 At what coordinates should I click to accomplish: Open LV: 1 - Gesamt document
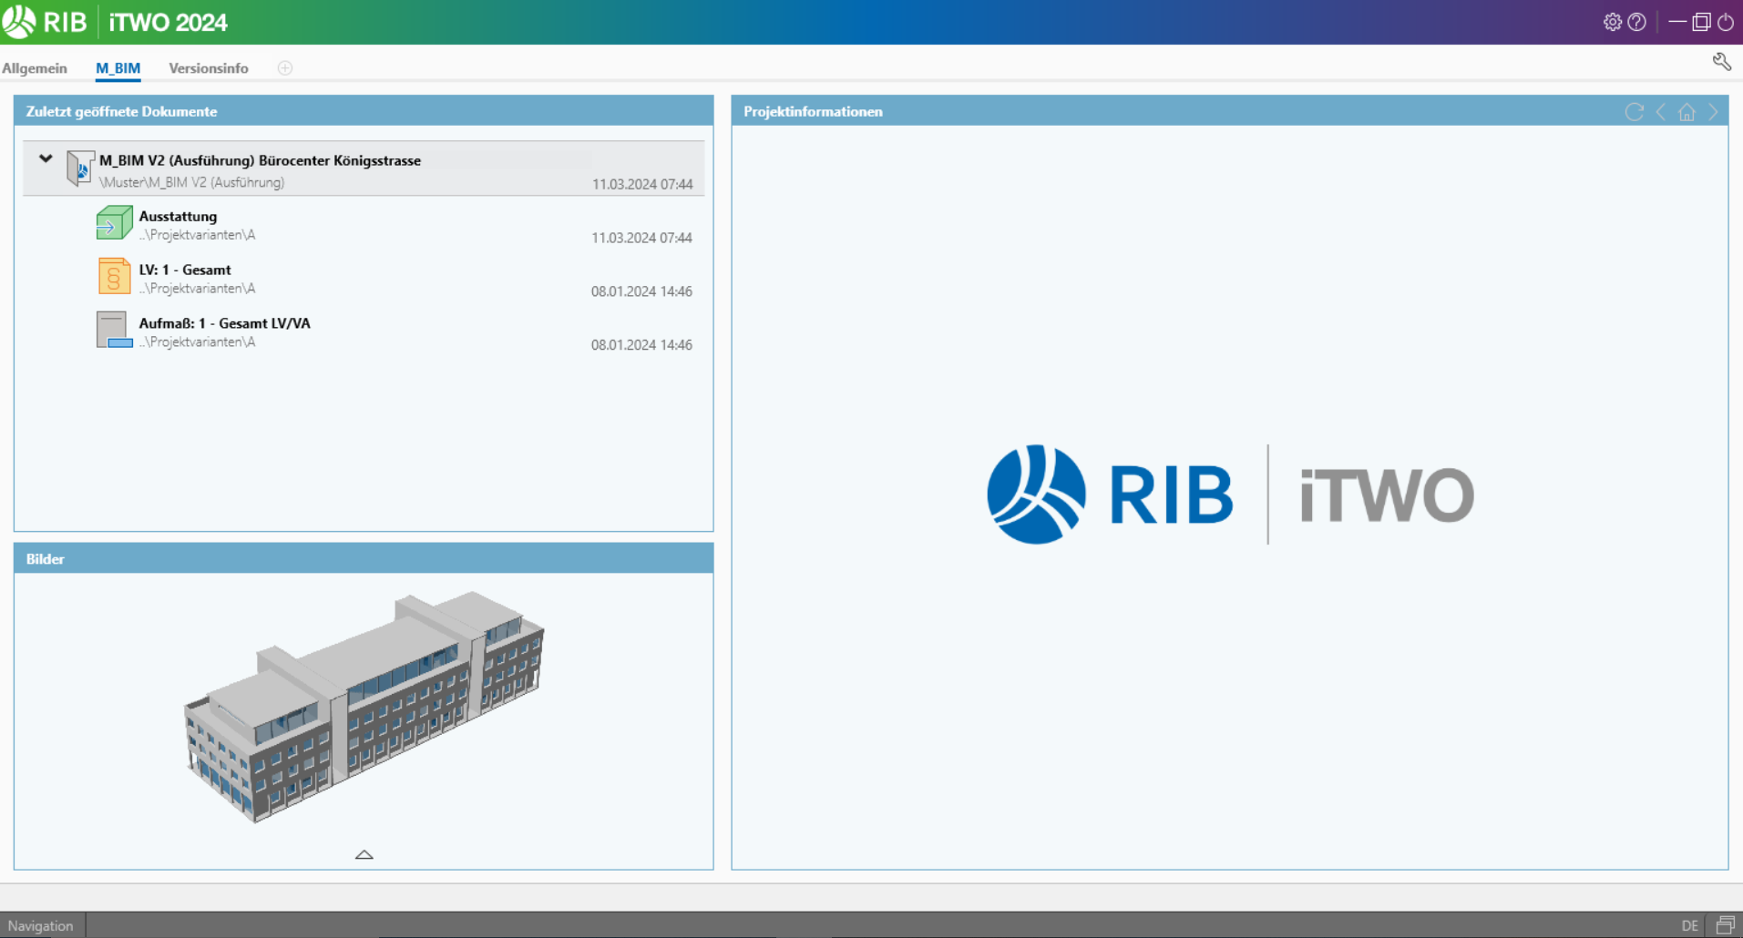point(395,279)
